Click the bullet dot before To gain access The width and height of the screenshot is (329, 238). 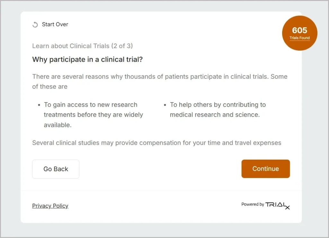tap(39, 105)
